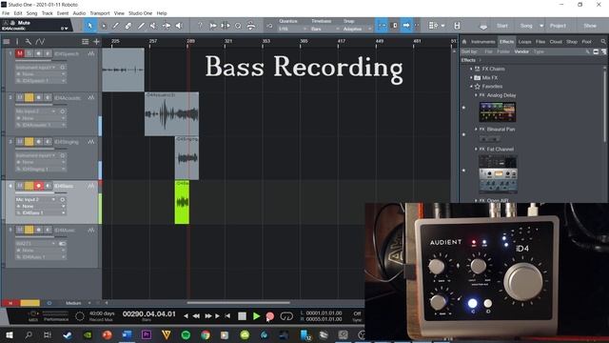Open the inspector (i) icon

pyautogui.click(x=17, y=42)
